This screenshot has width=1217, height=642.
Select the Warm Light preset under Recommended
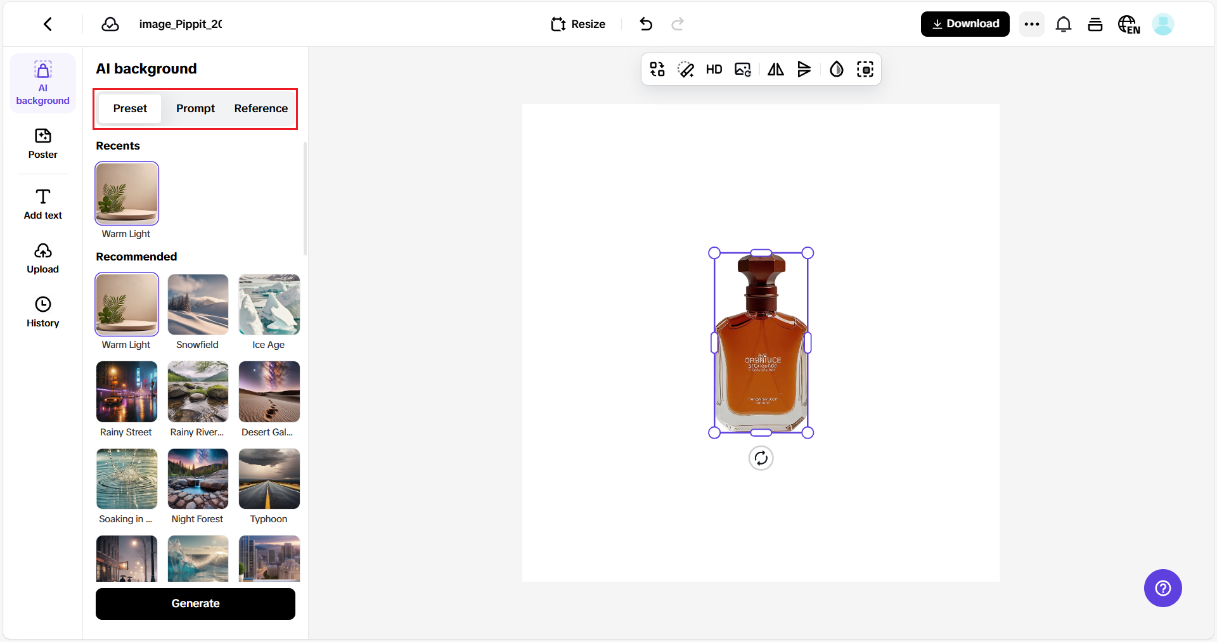(x=127, y=304)
